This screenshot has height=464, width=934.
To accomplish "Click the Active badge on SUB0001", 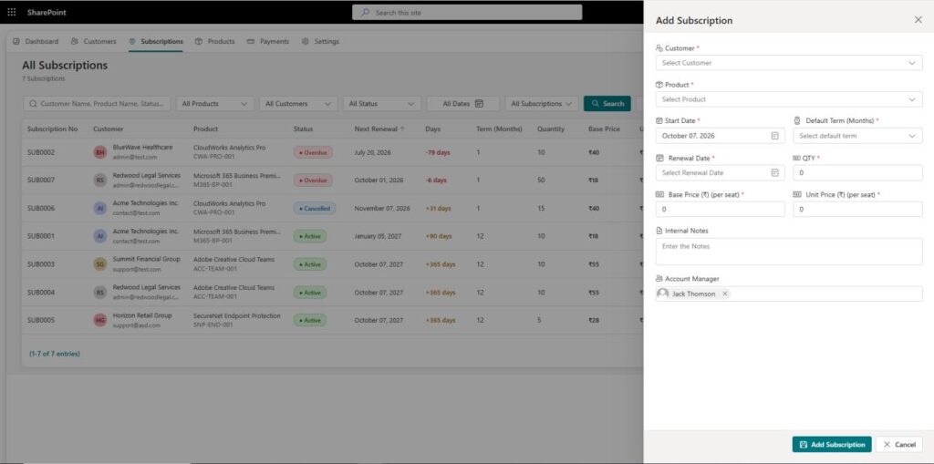I will (310, 236).
